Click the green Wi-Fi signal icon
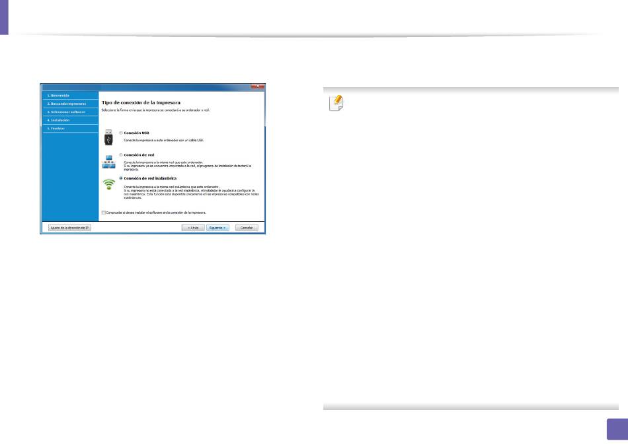The height and width of the screenshot is (445, 628). coord(108,184)
